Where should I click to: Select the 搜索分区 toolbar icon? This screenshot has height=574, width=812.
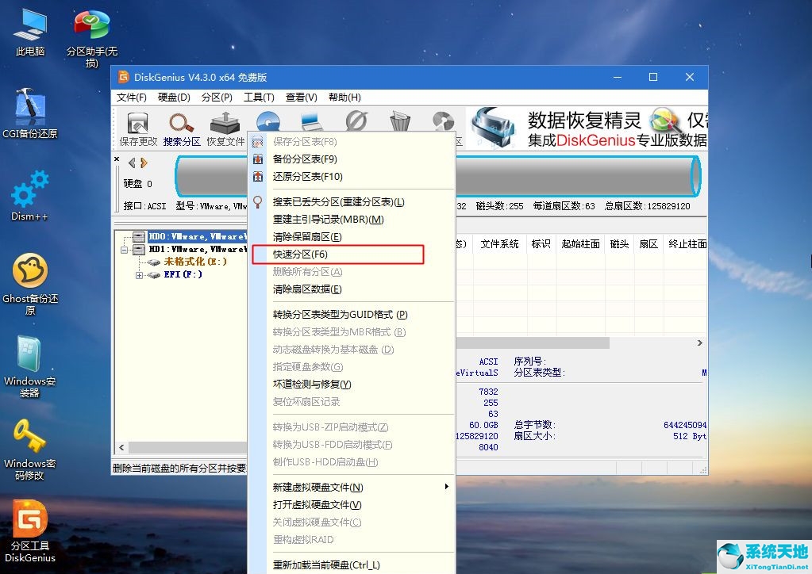pos(181,127)
